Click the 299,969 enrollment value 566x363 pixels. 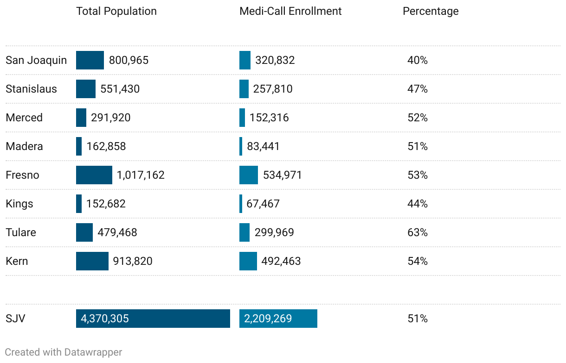point(274,232)
